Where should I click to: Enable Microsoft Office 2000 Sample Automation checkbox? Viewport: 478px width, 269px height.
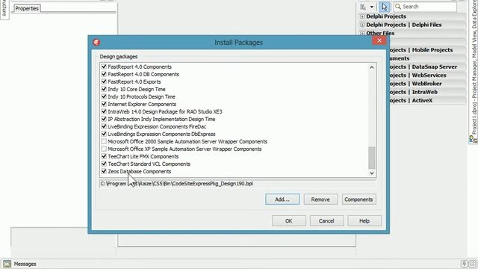[x=104, y=141]
